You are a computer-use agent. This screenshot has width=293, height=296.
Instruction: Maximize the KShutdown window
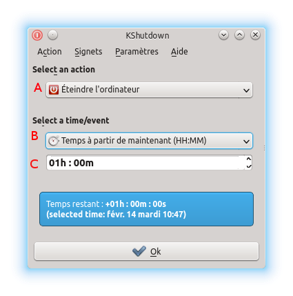tap(239, 35)
